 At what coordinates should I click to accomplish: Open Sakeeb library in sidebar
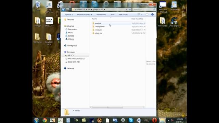click(71, 36)
